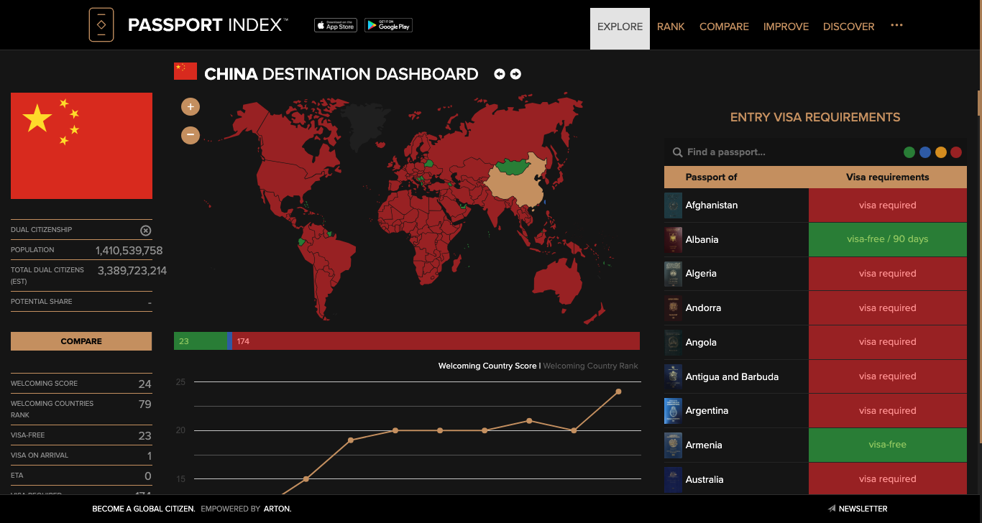Switch chart to Welcoming Country Score

(x=487, y=366)
